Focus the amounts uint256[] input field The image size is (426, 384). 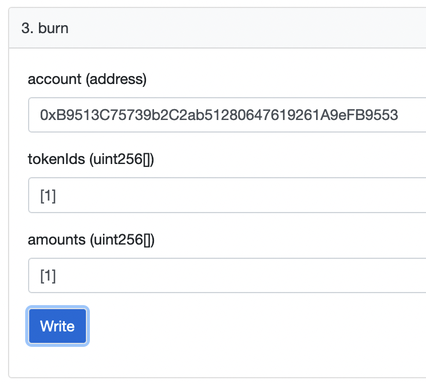tap(227, 275)
